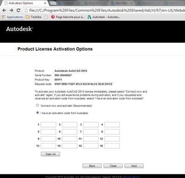The width and height of the screenshot is (185, 178).
Task: Click activation code field 5
Action: coord(49,132)
